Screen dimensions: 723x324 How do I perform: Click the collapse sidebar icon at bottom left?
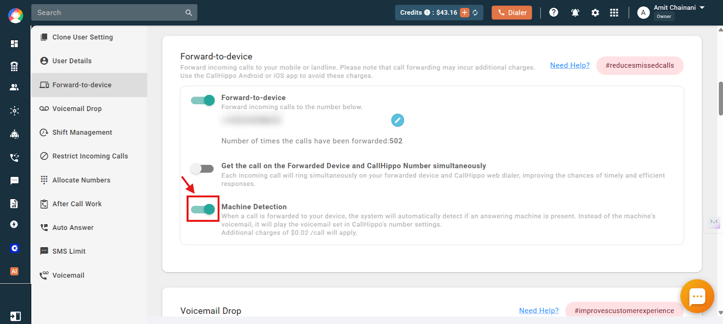coord(15,316)
